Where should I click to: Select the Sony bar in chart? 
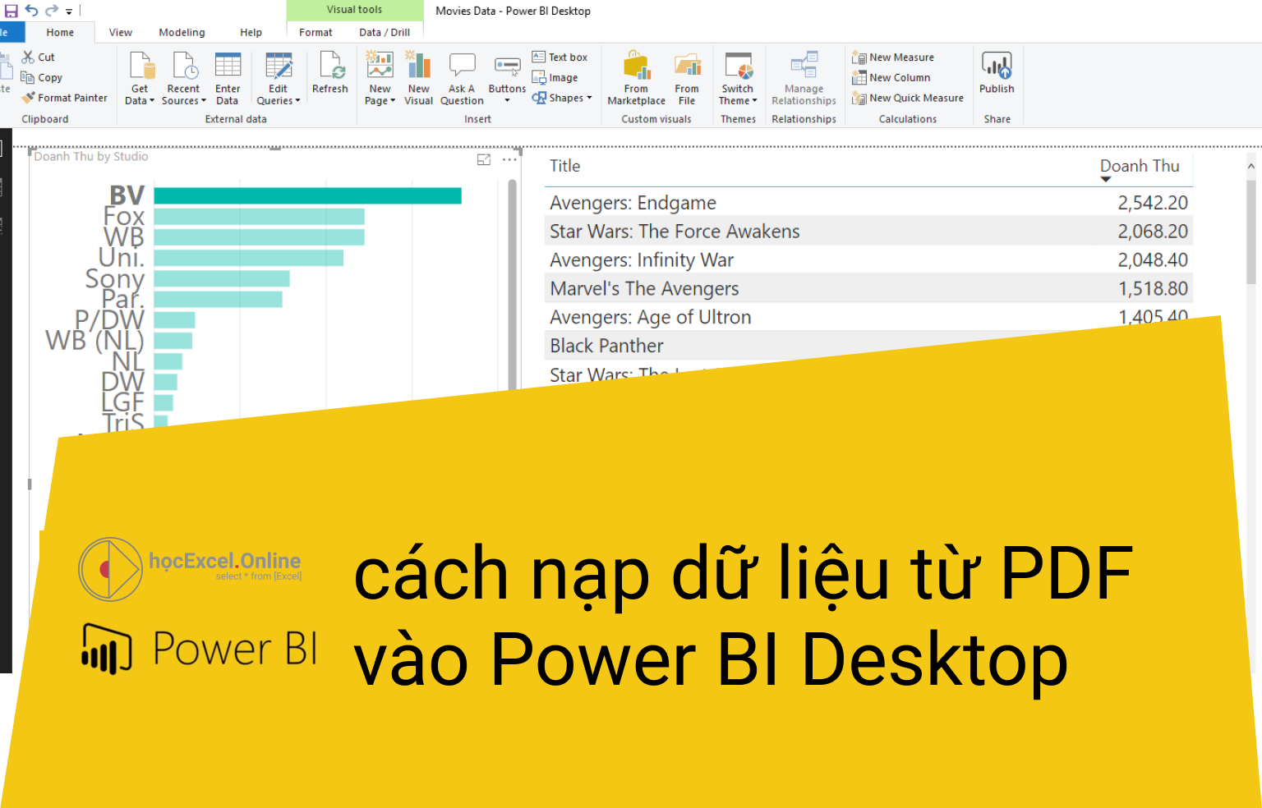tap(222, 278)
